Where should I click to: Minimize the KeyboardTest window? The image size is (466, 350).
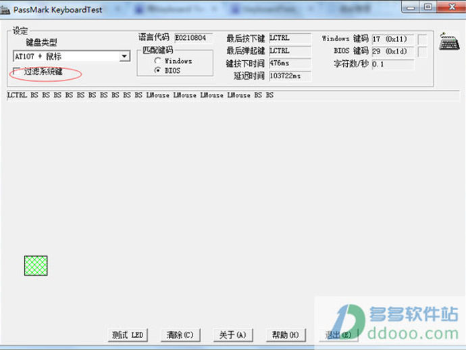[x=411, y=7]
